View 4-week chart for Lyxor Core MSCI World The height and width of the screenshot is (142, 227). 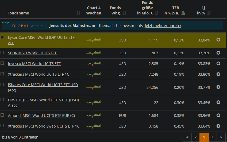tap(94, 40)
